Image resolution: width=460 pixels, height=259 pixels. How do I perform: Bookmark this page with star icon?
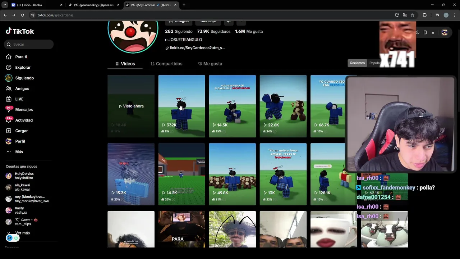tap(413, 15)
